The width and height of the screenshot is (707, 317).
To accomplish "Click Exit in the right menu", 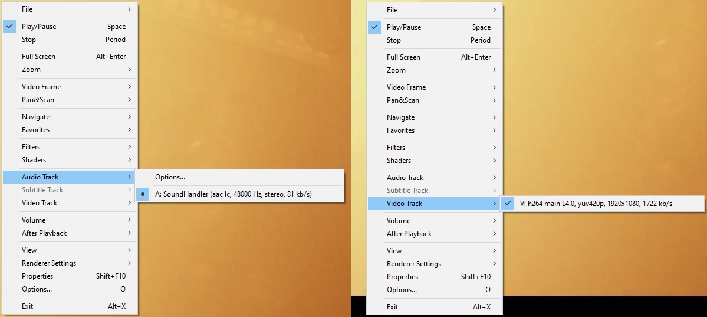I will pyautogui.click(x=392, y=307).
